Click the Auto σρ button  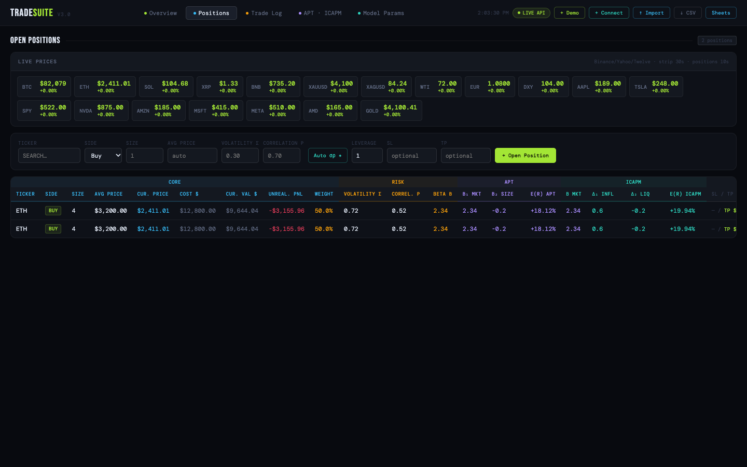coord(328,156)
